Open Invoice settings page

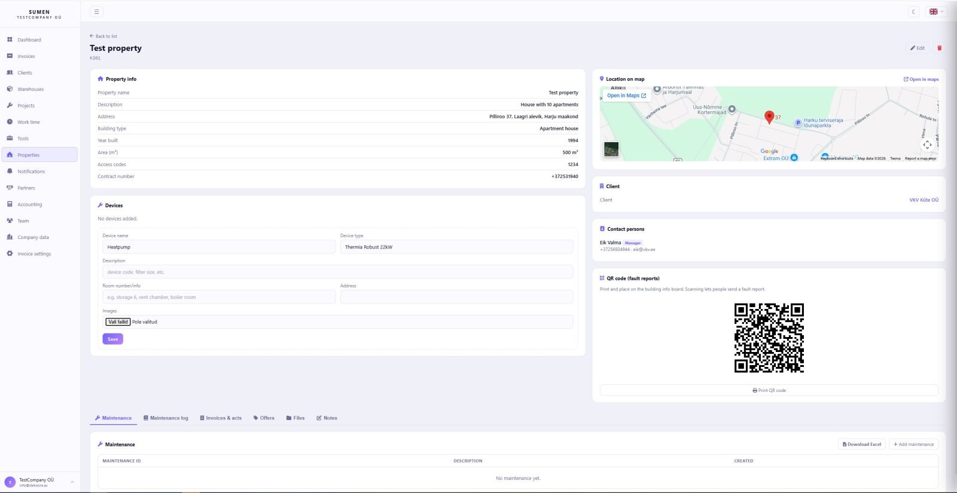click(x=40, y=253)
